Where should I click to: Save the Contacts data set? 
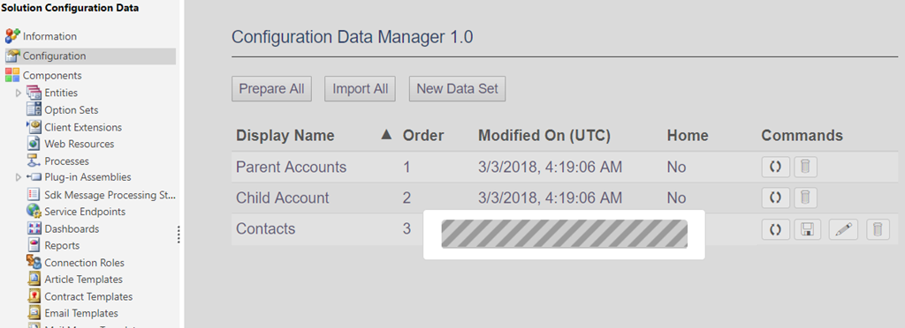(808, 229)
